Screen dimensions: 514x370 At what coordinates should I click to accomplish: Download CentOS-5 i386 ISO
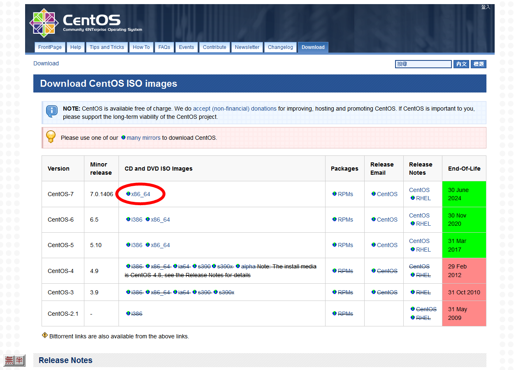137,245
